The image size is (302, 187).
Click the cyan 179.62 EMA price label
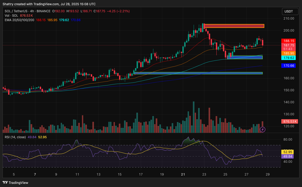coord(288,58)
